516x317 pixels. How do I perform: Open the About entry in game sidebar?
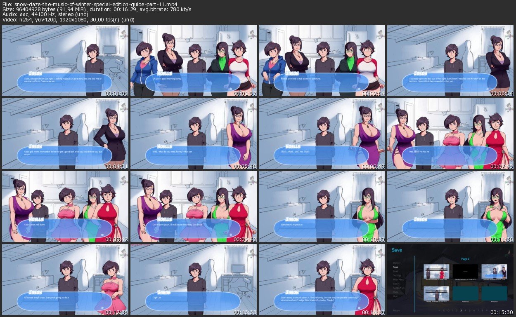396,284
